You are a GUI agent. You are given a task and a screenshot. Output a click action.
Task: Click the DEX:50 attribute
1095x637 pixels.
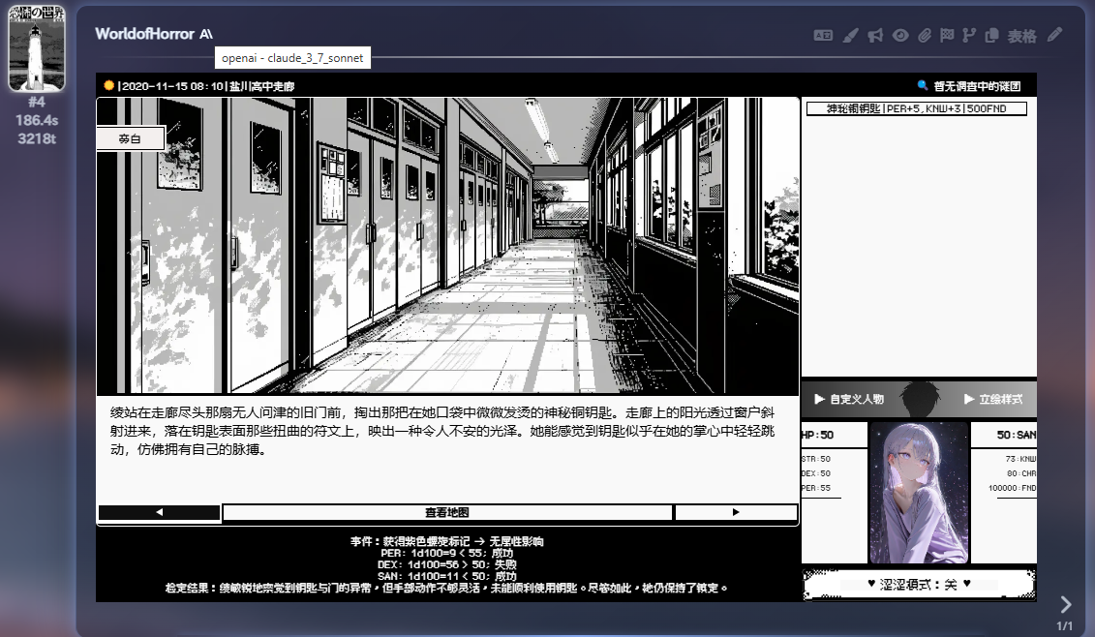(x=815, y=472)
